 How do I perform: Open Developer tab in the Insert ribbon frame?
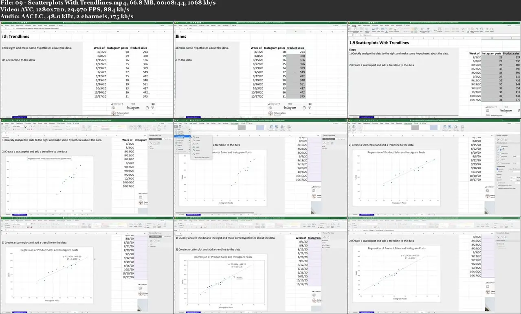tap(399, 25)
